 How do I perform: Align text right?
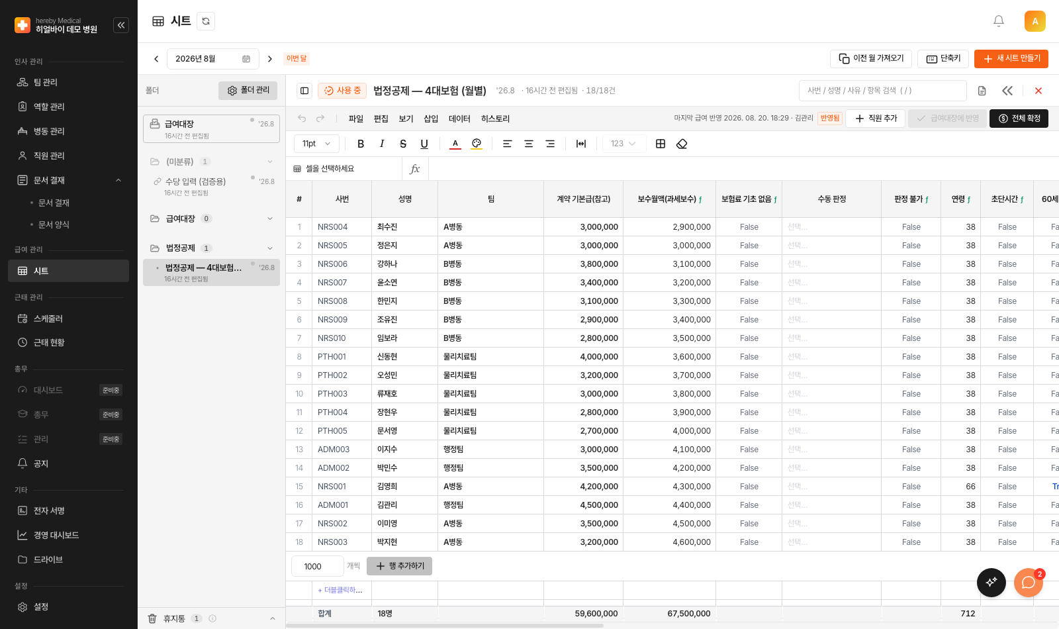point(550,144)
